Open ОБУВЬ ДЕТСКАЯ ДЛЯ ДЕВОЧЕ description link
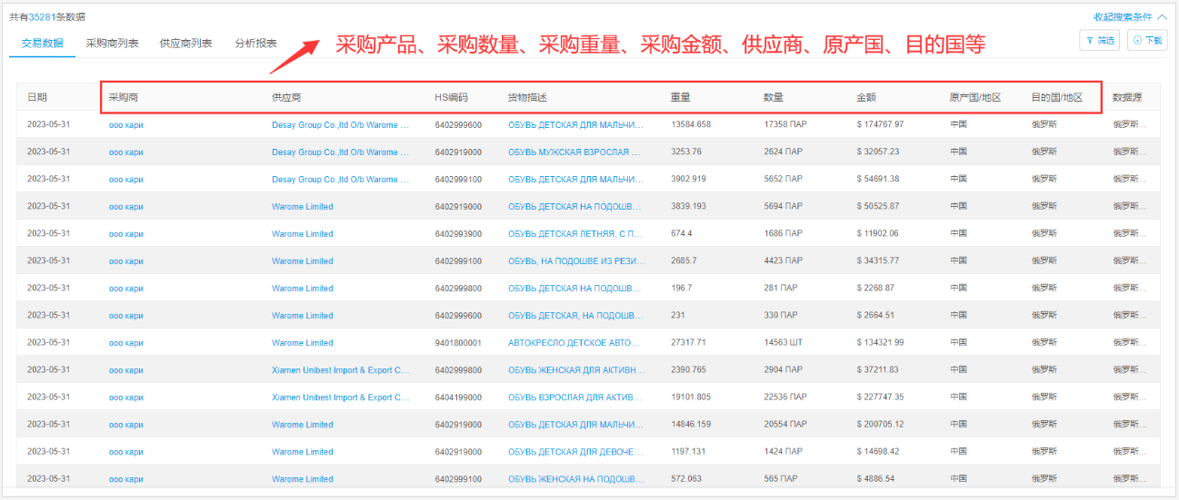Viewport: 1179px width, 500px height. pyautogui.click(x=576, y=451)
